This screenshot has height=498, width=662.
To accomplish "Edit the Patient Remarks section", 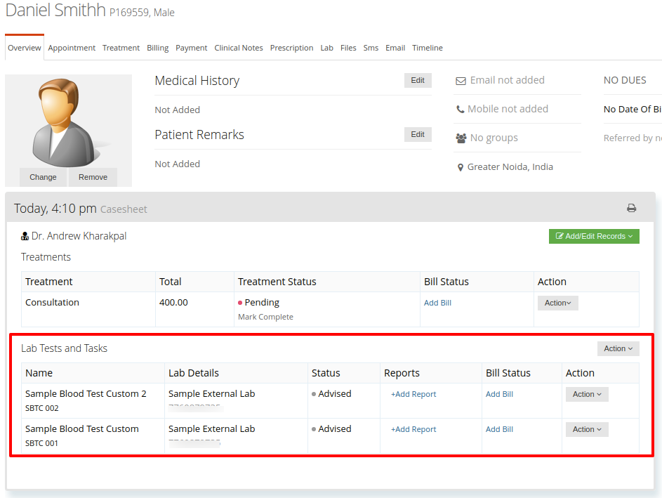I will (x=418, y=134).
